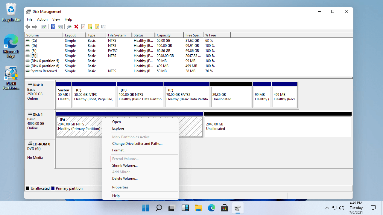Viewport: 383px width, 215px height.
Task: Click the drive connect icon in toolbar
Action: point(69,27)
